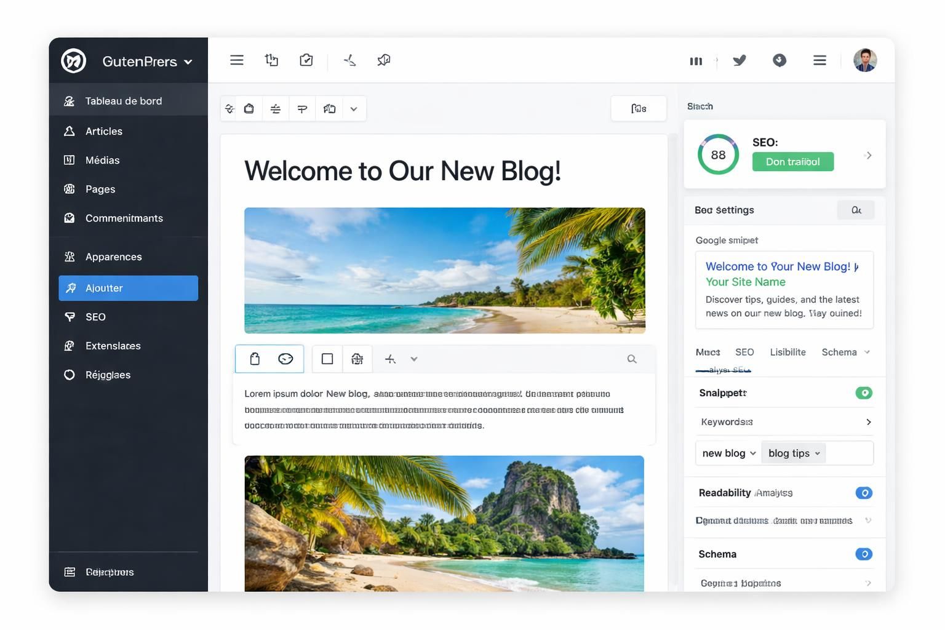The width and height of the screenshot is (945, 630).
Task: Click the circular SEO score 88 indicator
Action: 718,154
